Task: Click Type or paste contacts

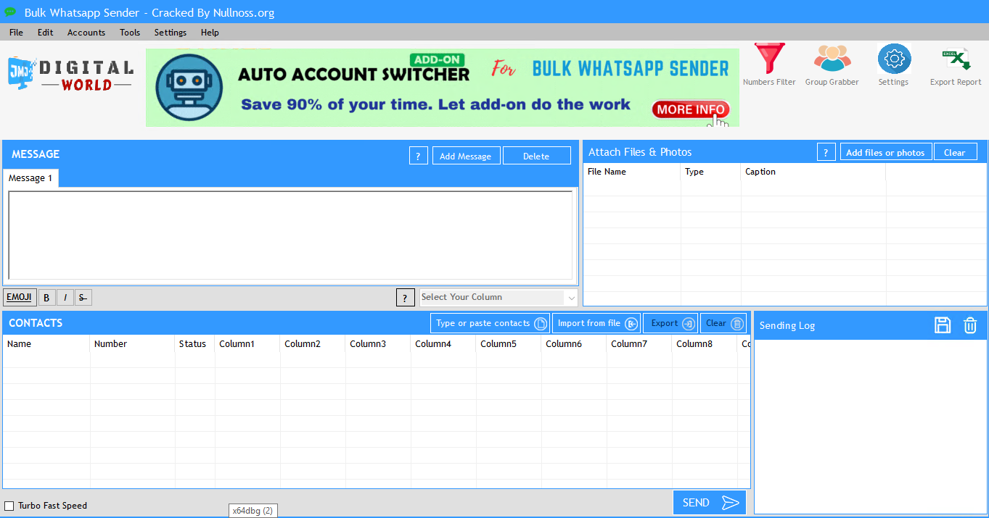Action: point(491,323)
